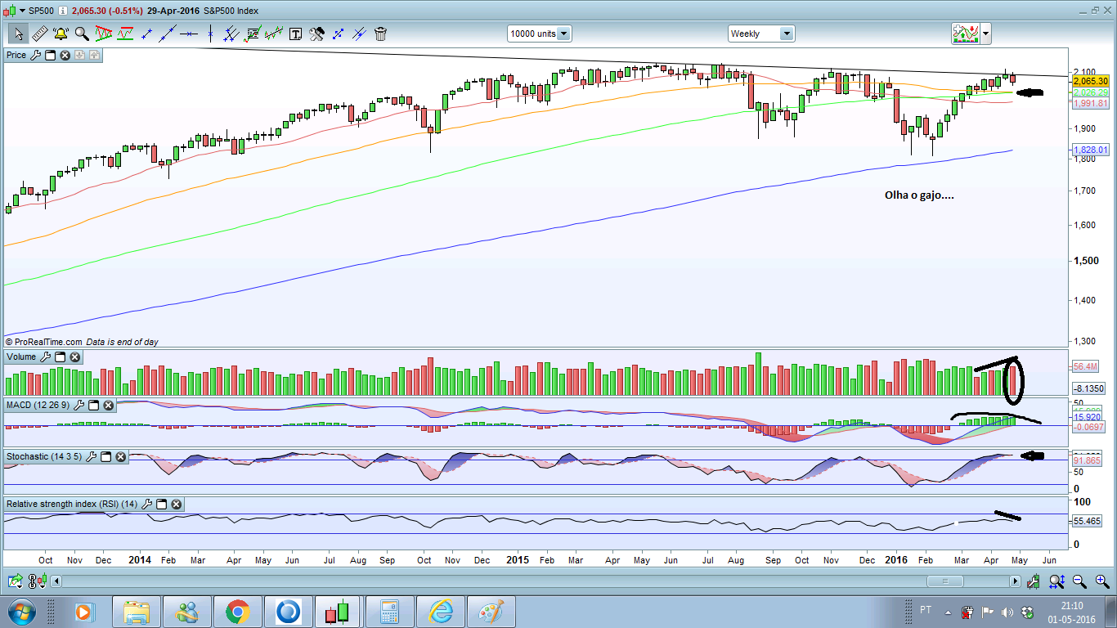The image size is (1117, 628).
Task: Expand the Weekly timeframe dropdown
Action: click(786, 34)
